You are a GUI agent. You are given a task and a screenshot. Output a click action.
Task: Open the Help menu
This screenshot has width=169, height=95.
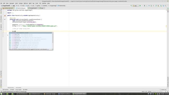[49, 3]
